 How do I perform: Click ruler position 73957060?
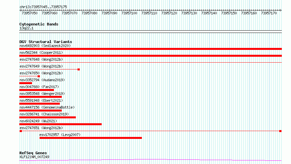50,13
